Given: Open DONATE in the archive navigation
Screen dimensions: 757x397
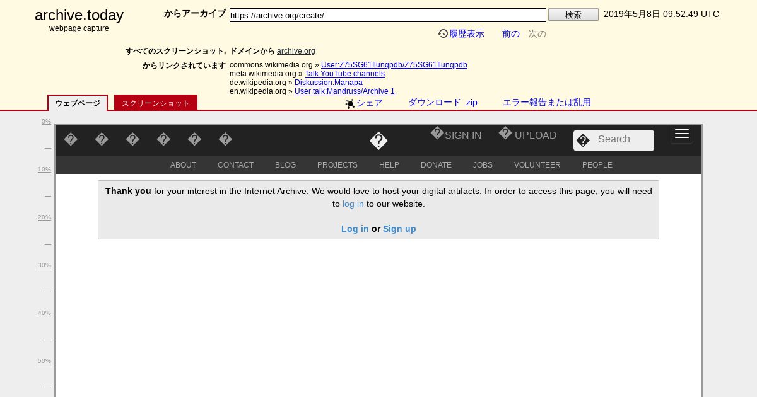Looking at the screenshot, I should point(437,165).
